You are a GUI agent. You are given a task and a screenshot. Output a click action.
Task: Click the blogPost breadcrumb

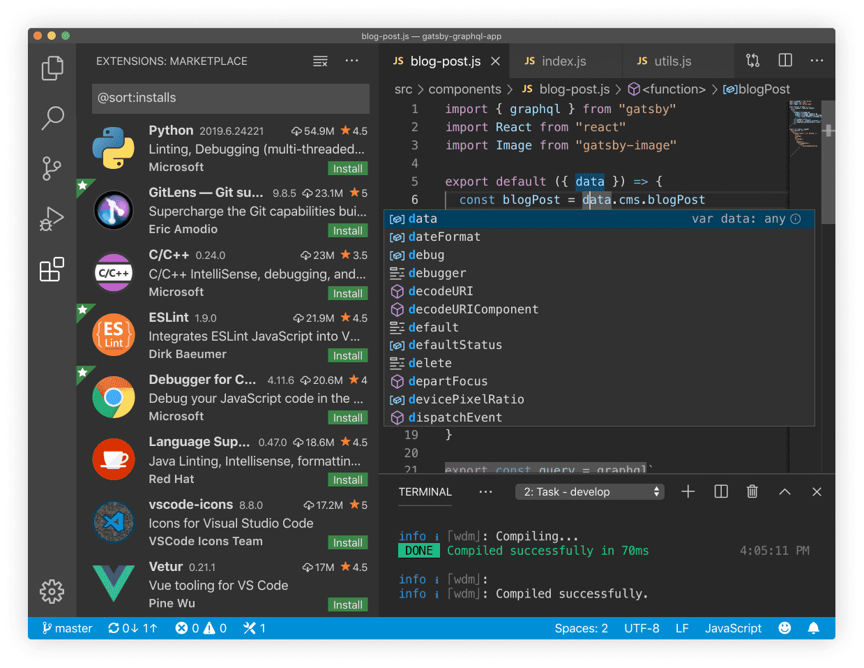[757, 89]
